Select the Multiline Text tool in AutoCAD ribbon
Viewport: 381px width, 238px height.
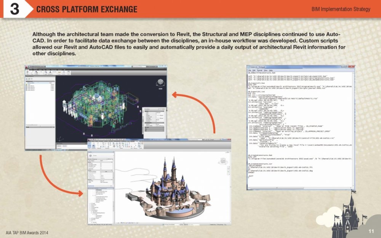pos(50,72)
